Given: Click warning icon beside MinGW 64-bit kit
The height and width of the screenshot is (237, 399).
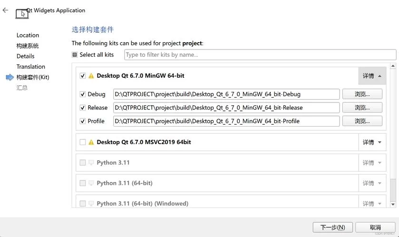Looking at the screenshot, I should point(91,76).
